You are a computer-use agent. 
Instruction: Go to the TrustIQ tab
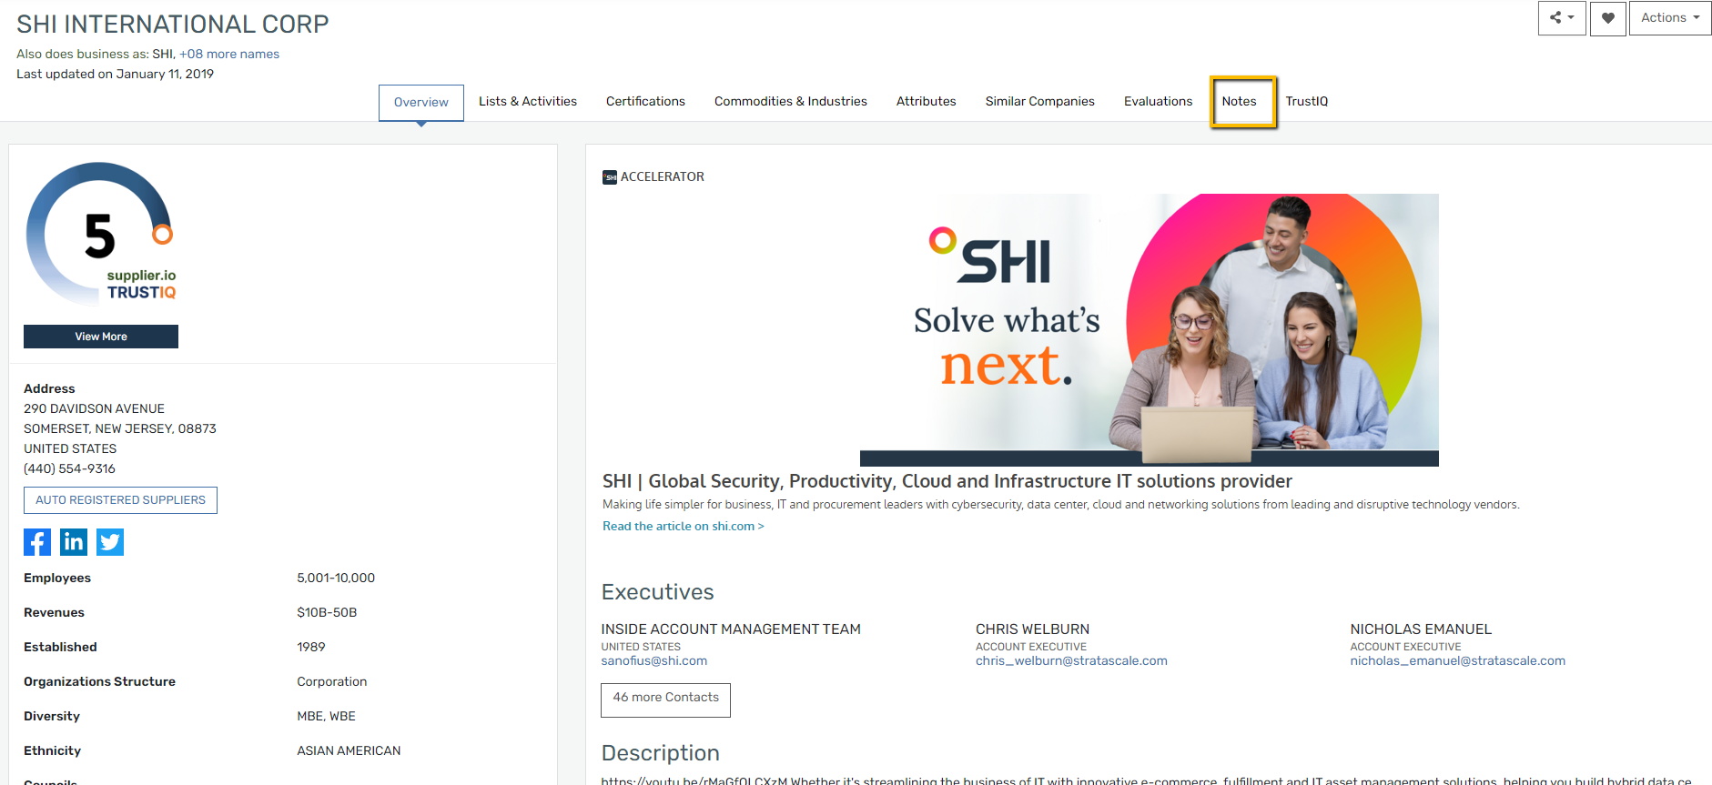coord(1307,102)
